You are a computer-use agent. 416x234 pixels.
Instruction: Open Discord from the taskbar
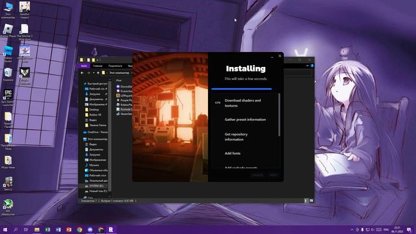click(90, 229)
